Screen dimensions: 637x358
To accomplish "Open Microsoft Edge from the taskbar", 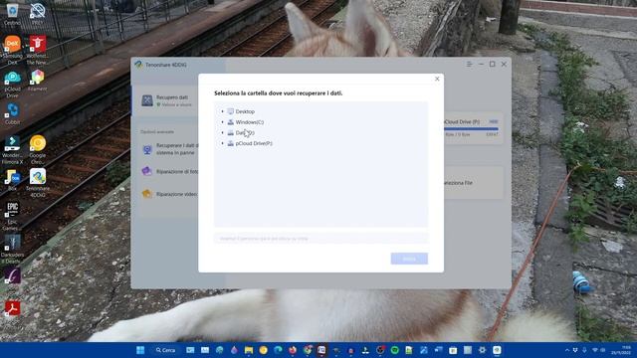I will tap(278, 350).
